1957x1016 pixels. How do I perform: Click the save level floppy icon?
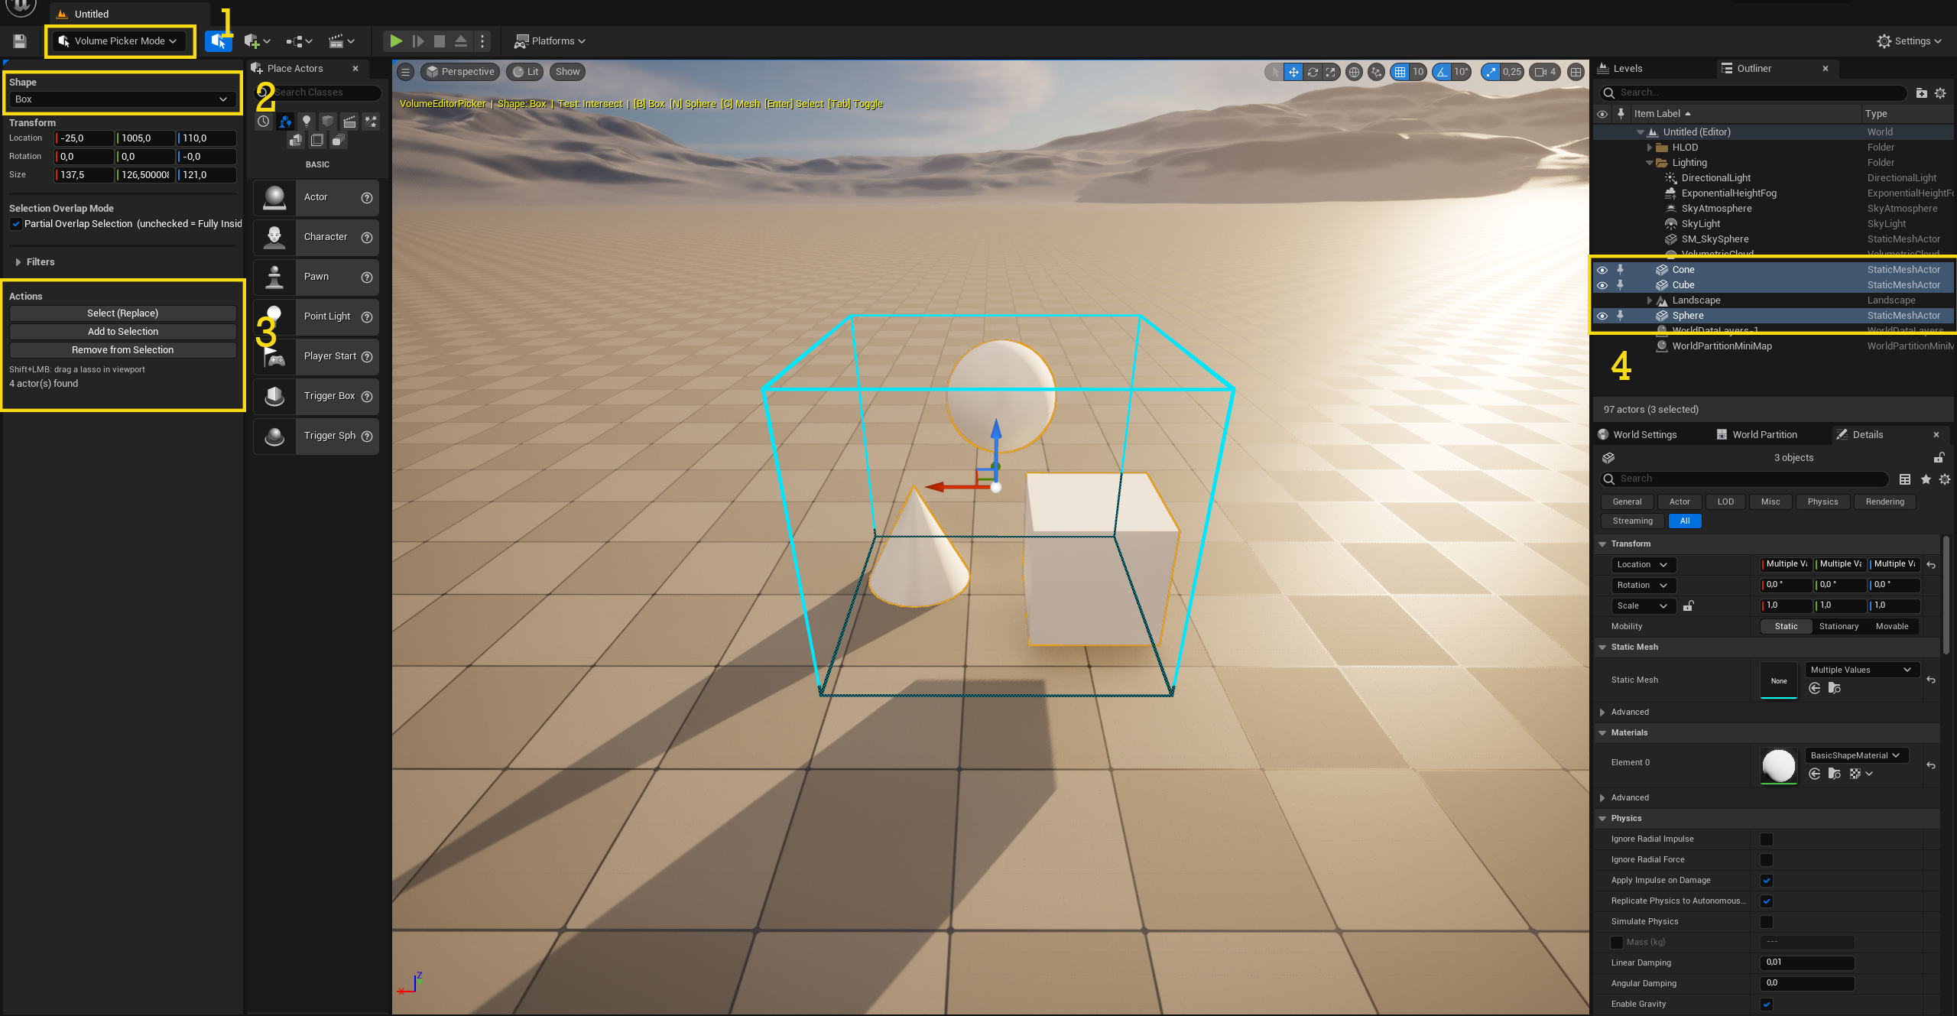20,41
